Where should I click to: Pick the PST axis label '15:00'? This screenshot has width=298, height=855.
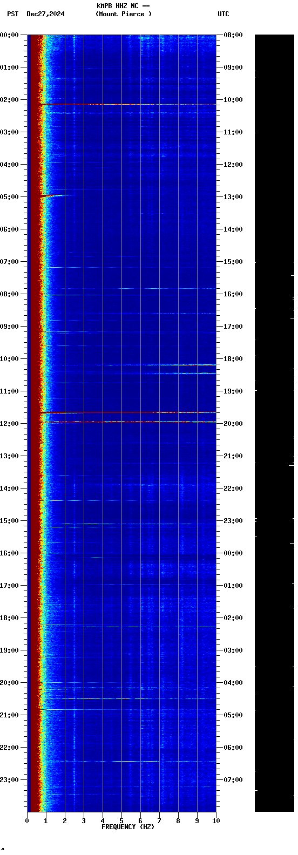point(10,521)
